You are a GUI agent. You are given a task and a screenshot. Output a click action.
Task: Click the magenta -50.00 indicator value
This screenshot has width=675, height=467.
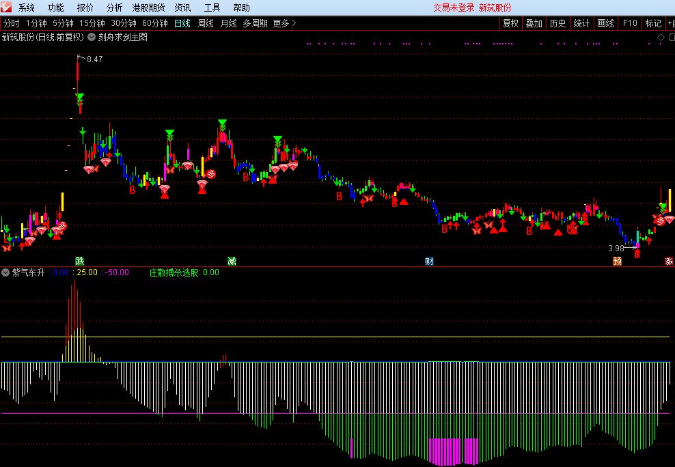(x=117, y=272)
